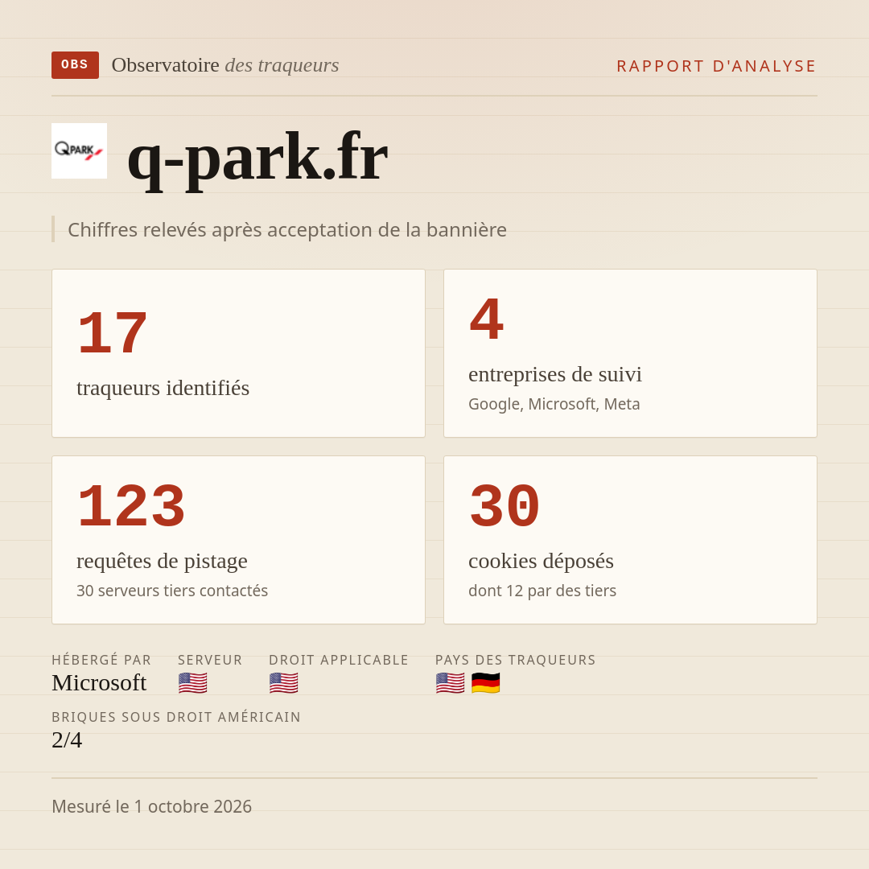Click the OBS logo badge
Viewport: 869px width, 869px height.
(x=76, y=65)
